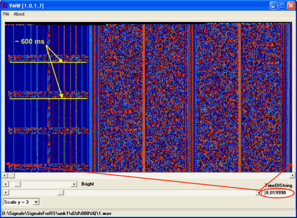Click right arrow of TimeOfString slider
Image resolution: width=297 pixels, height=218 pixels.
259,193
